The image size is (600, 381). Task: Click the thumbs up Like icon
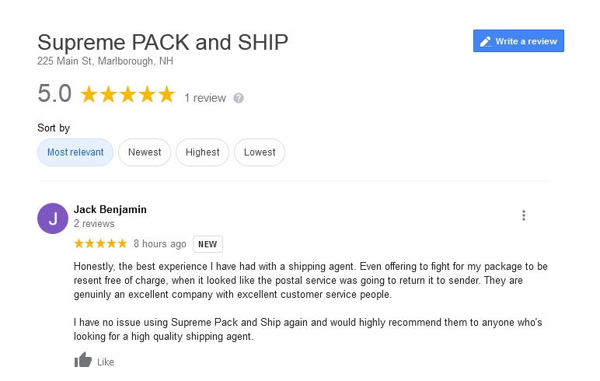[83, 360]
